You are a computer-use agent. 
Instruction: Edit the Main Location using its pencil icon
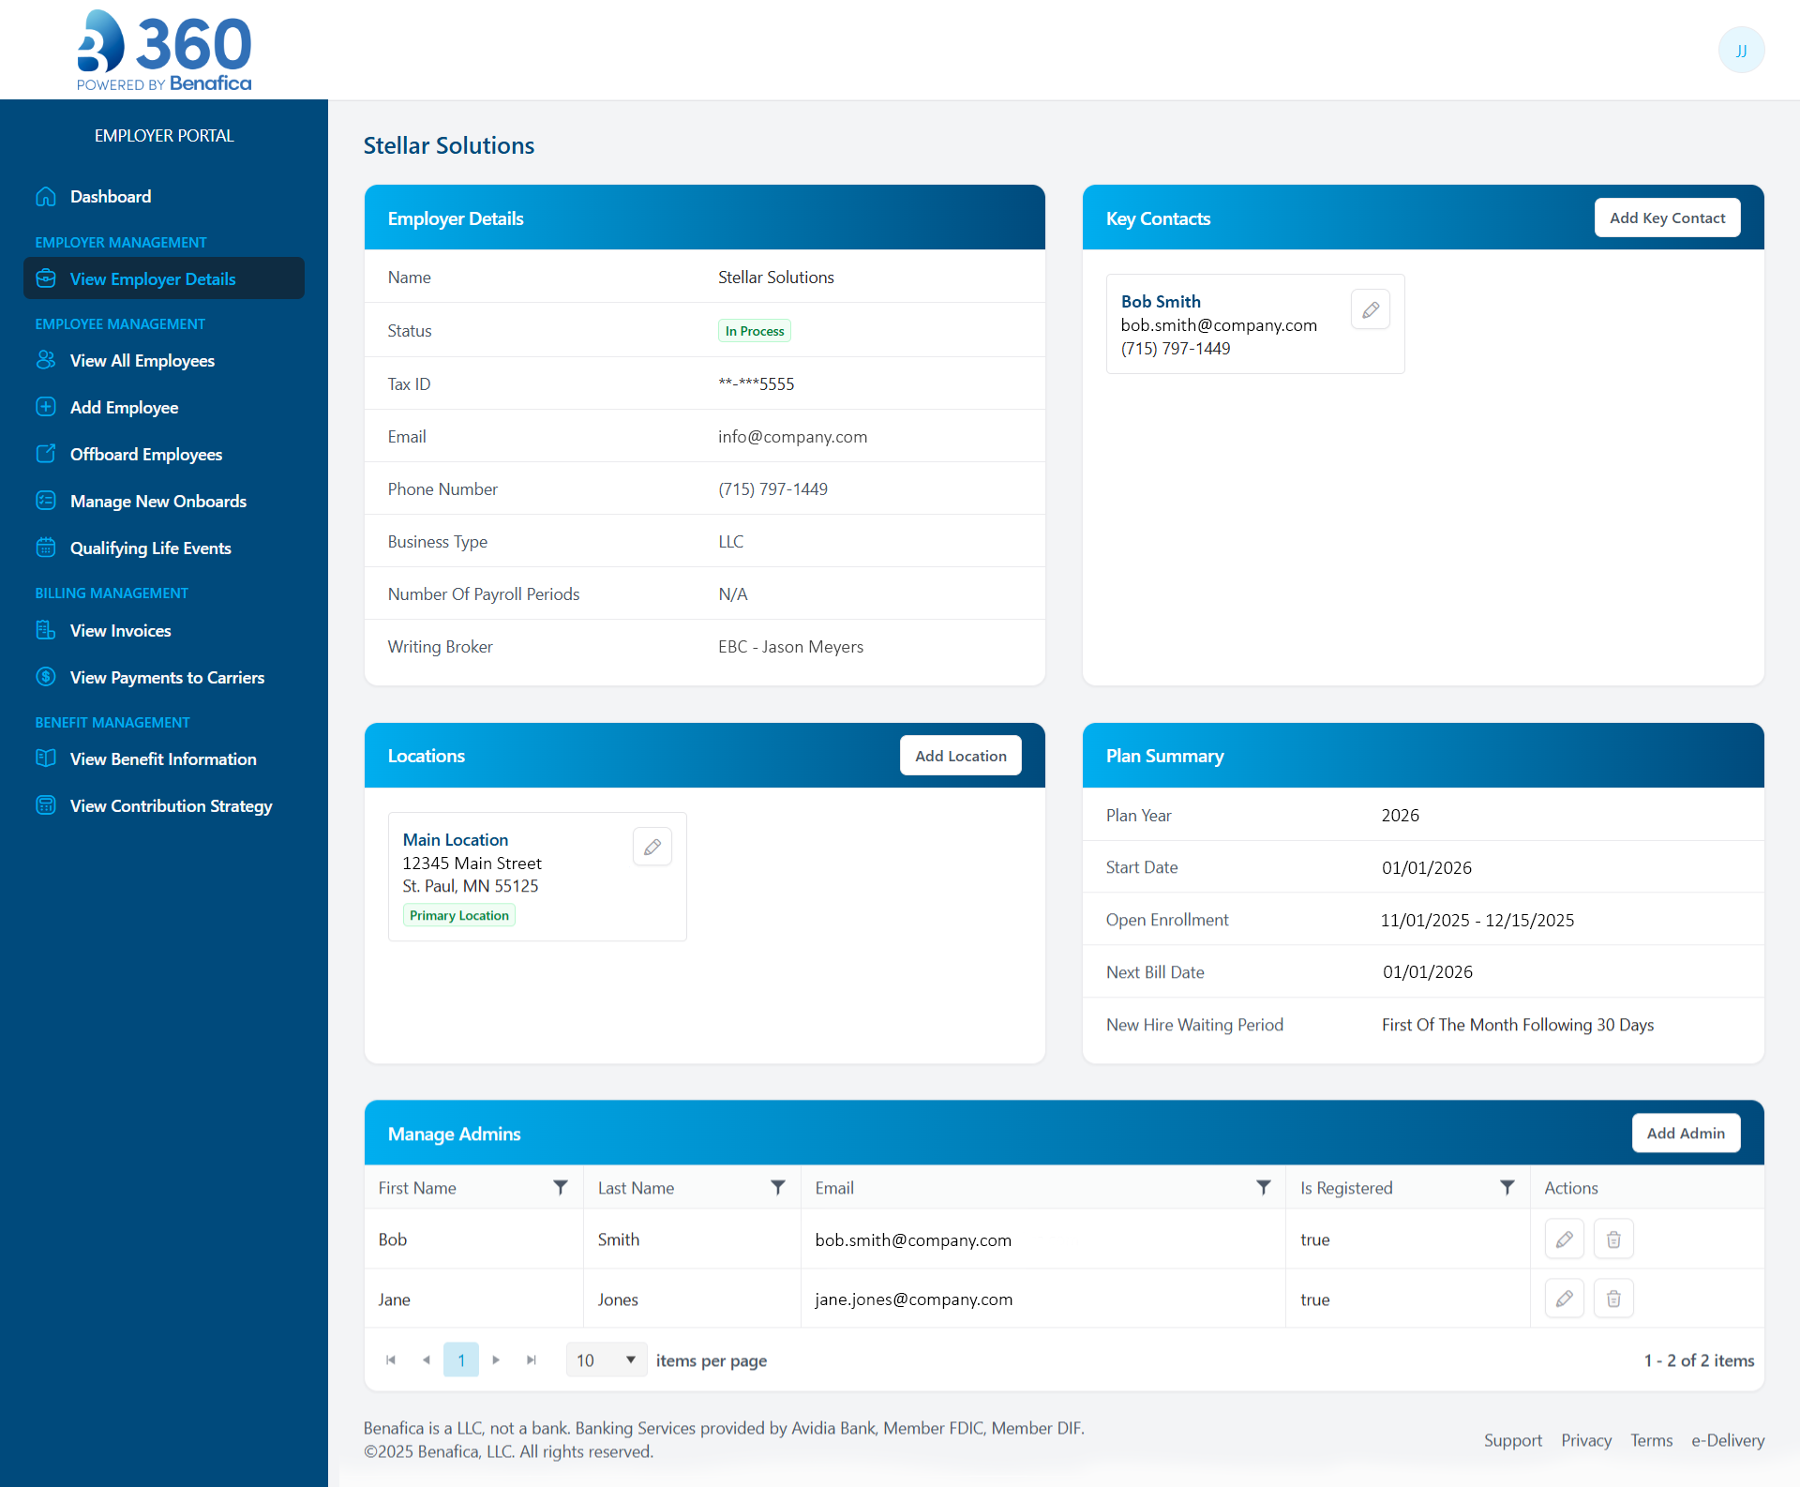point(652,846)
